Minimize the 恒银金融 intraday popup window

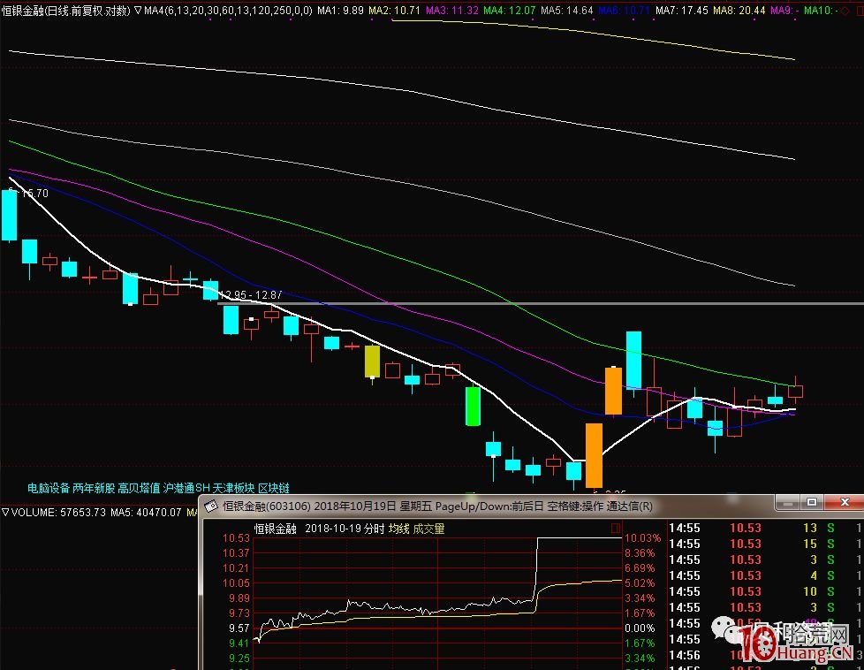pyautogui.click(x=788, y=502)
